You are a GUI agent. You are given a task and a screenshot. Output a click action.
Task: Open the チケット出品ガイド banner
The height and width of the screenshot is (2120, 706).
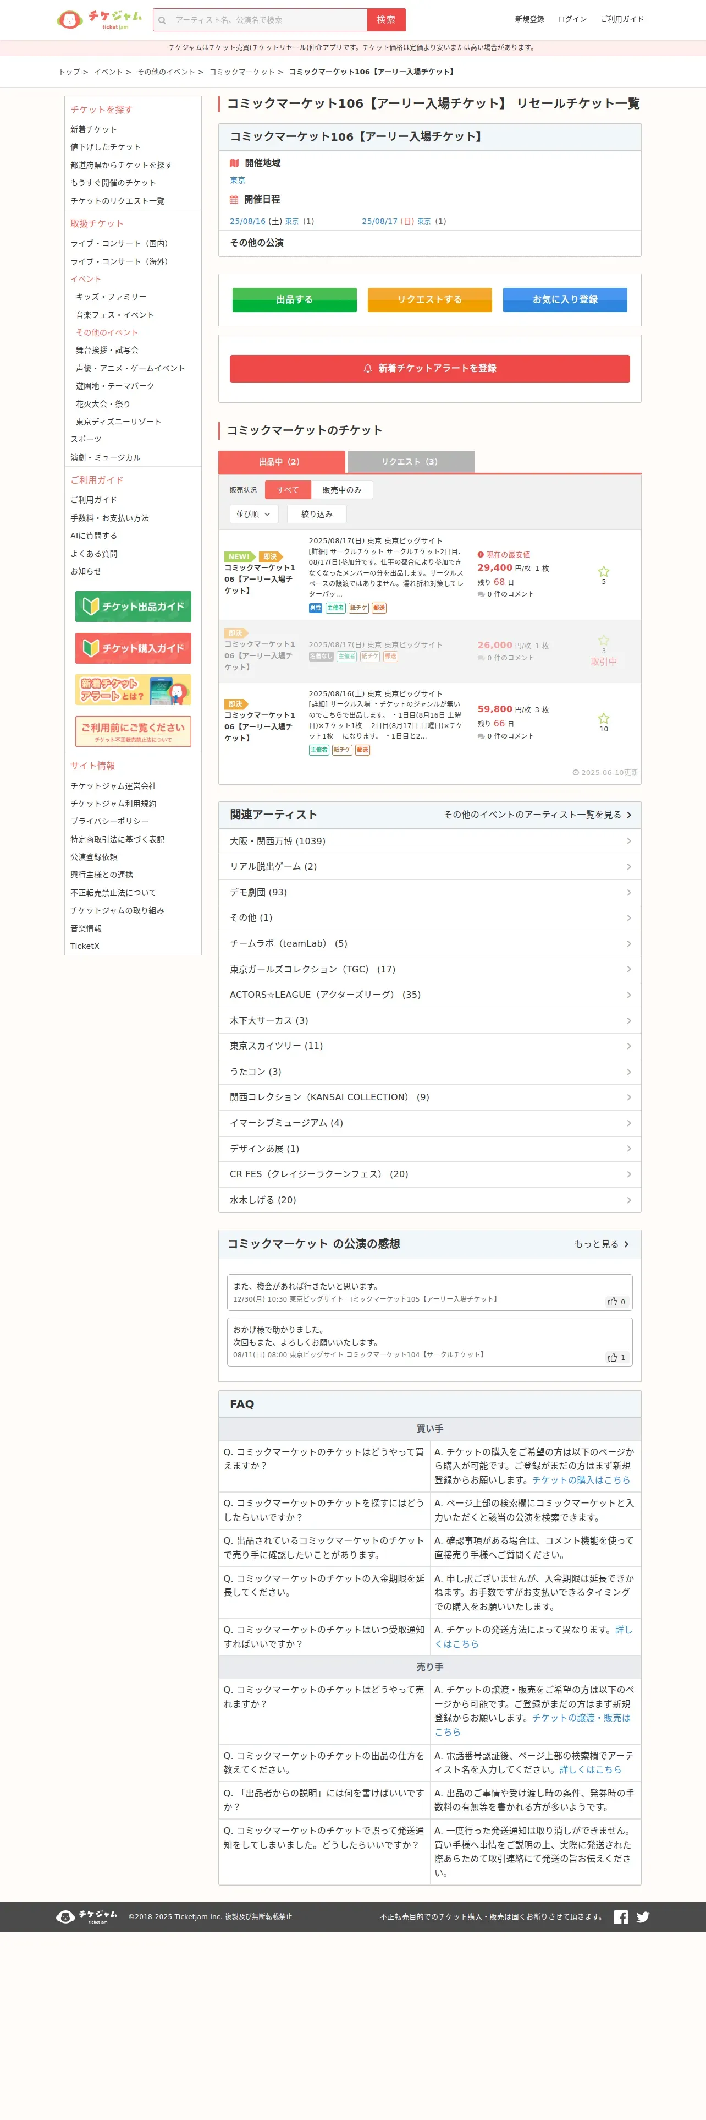pos(133,607)
